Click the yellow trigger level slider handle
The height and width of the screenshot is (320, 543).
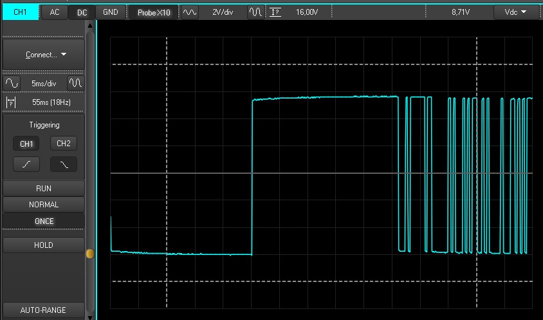pos(90,254)
